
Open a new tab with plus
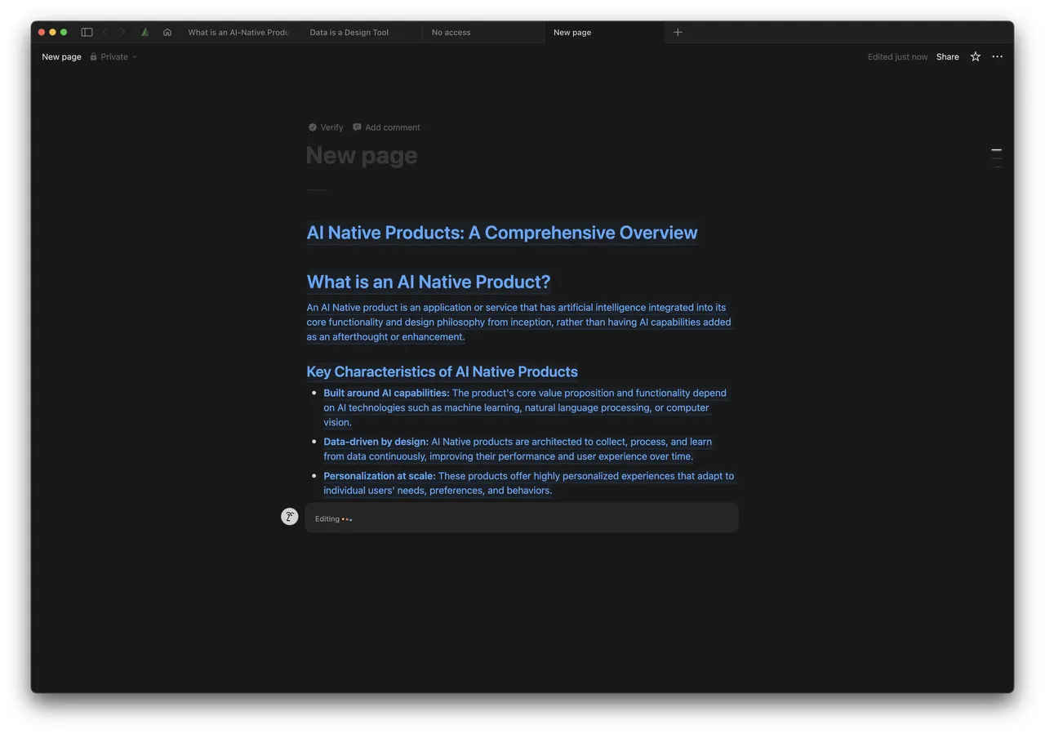click(678, 33)
